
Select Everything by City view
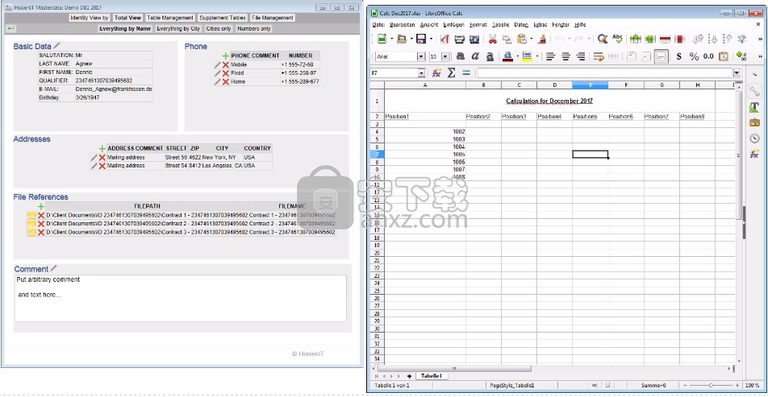(x=178, y=28)
